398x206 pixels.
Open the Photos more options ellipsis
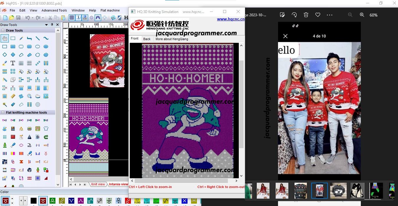tap(330, 15)
